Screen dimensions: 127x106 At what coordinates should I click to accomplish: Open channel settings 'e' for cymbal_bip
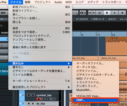(x=49, y=99)
